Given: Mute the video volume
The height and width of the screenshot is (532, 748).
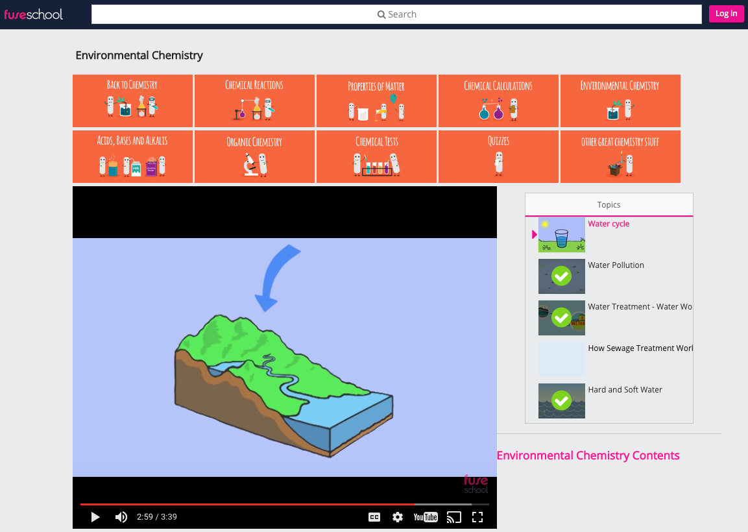Looking at the screenshot, I should click(x=120, y=517).
